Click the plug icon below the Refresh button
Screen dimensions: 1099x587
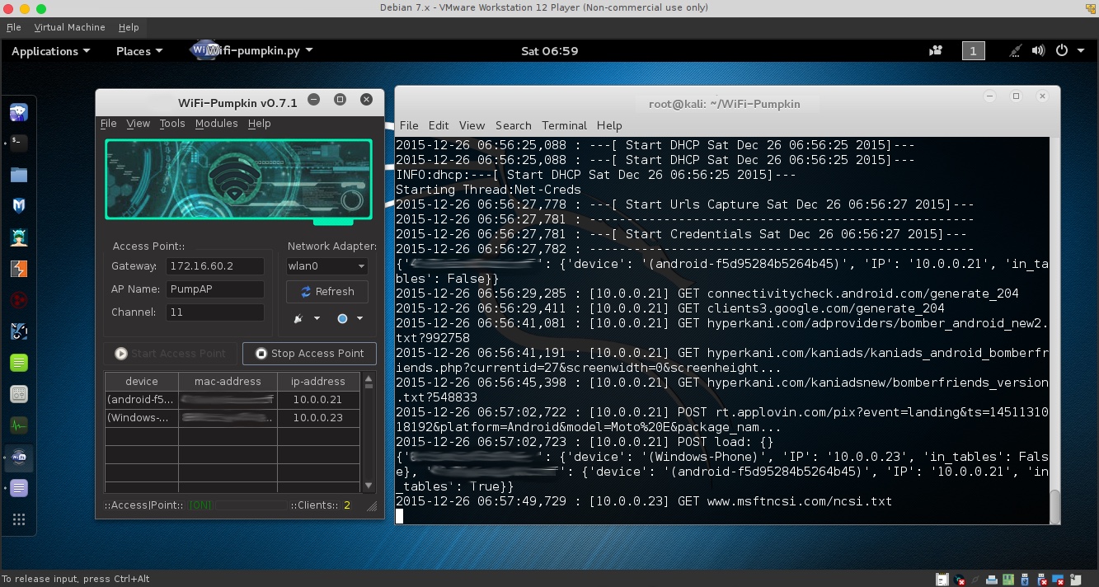(298, 318)
